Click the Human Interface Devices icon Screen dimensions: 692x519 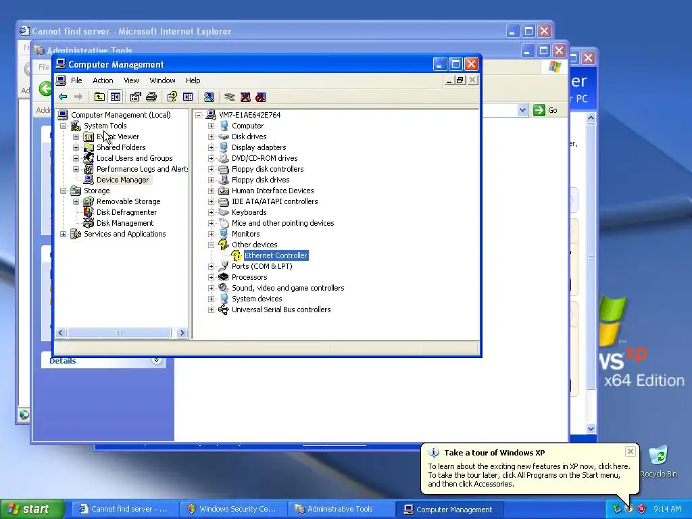pos(224,191)
